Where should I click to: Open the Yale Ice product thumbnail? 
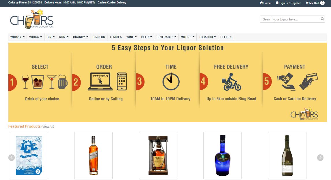coord(29,155)
